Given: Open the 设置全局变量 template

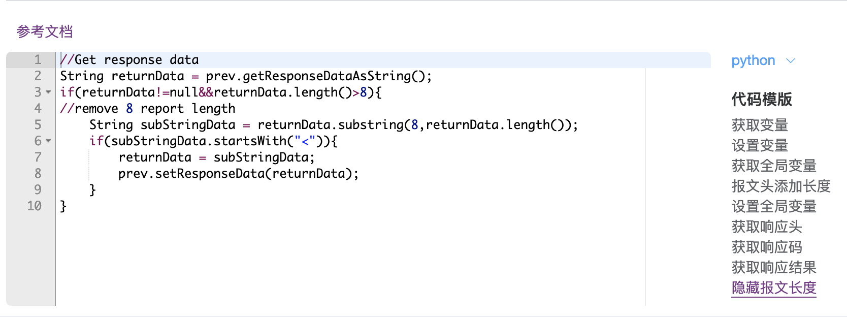Looking at the screenshot, I should tap(773, 206).
